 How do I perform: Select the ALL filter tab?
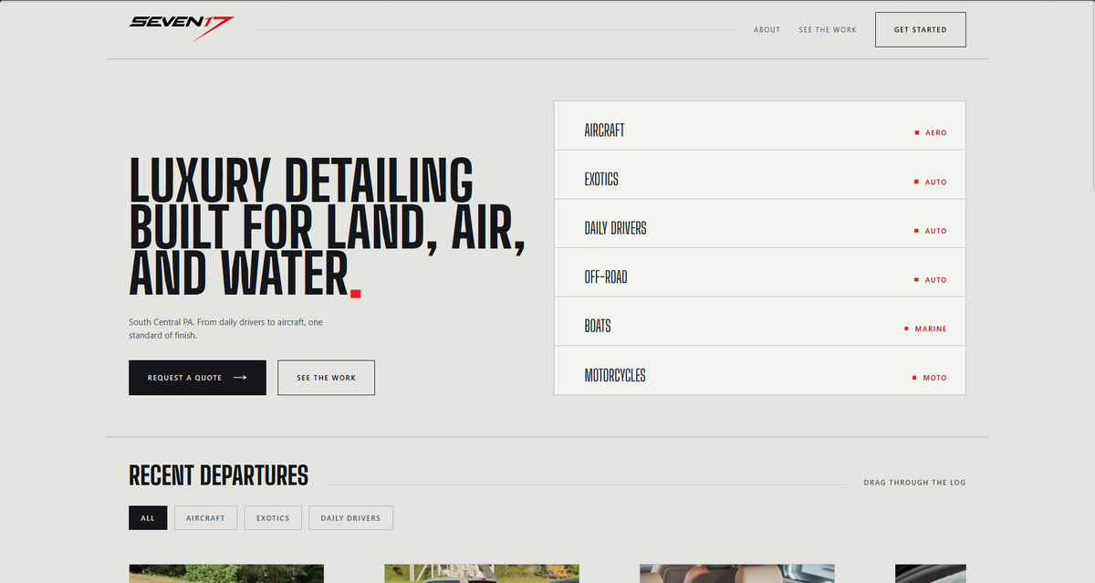tap(148, 518)
